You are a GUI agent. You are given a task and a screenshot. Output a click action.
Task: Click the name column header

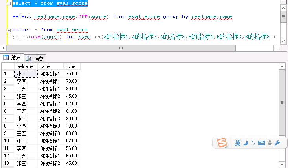coord(50,66)
